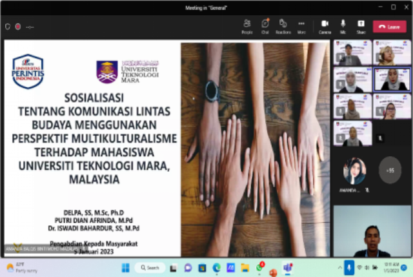Image resolution: width=413 pixels, height=277 pixels.
Task: Open the notification center badge icon
Action: 404,267
